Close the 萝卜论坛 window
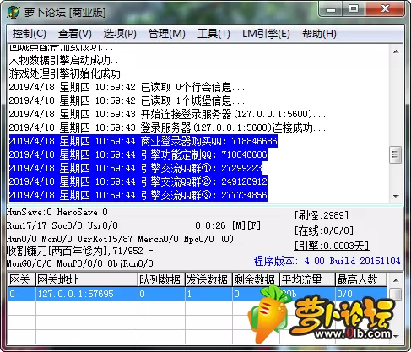Viewport: 411px width, 352px height. [385, 9]
